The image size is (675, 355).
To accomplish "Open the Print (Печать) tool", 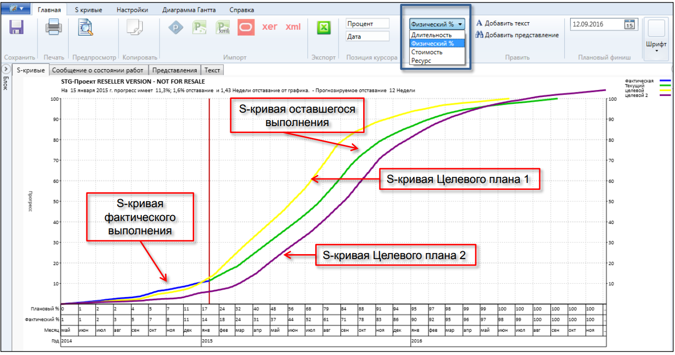I will [x=53, y=28].
